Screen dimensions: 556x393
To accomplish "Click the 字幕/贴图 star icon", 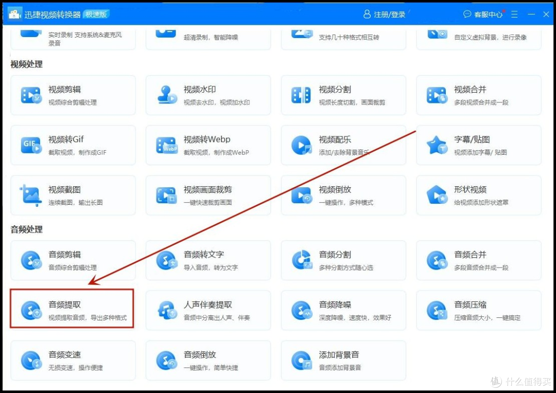I will point(437,145).
